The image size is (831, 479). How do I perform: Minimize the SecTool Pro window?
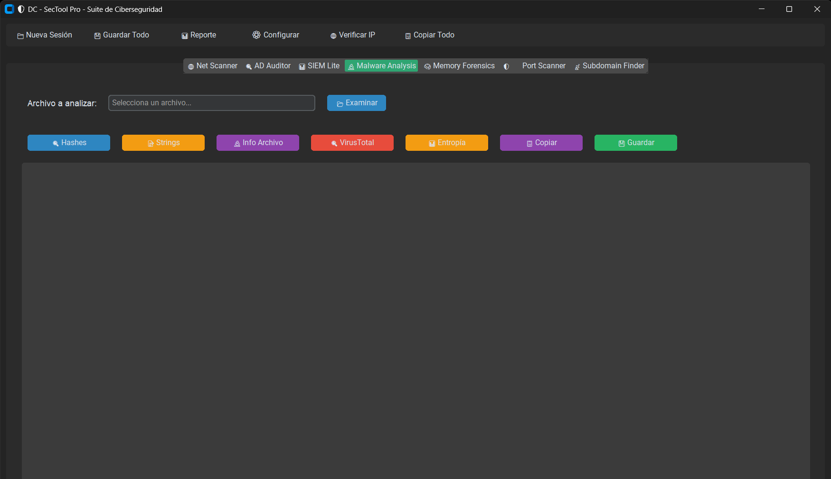[762, 9]
